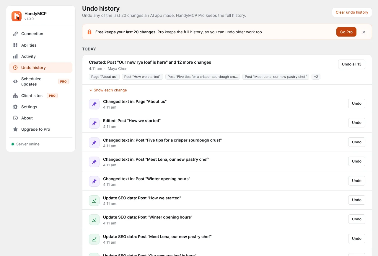Open the Connection menu item

click(41, 34)
